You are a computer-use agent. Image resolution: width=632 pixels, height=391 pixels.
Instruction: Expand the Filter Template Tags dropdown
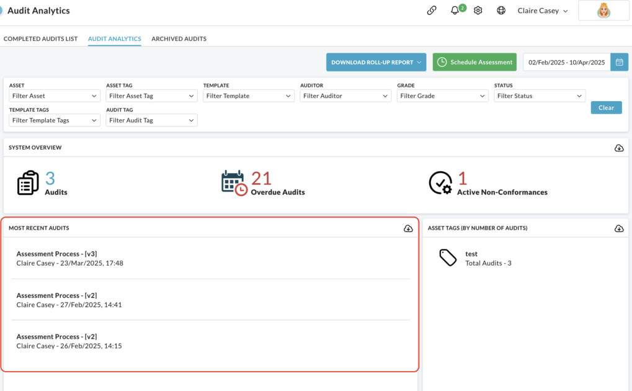(x=55, y=120)
